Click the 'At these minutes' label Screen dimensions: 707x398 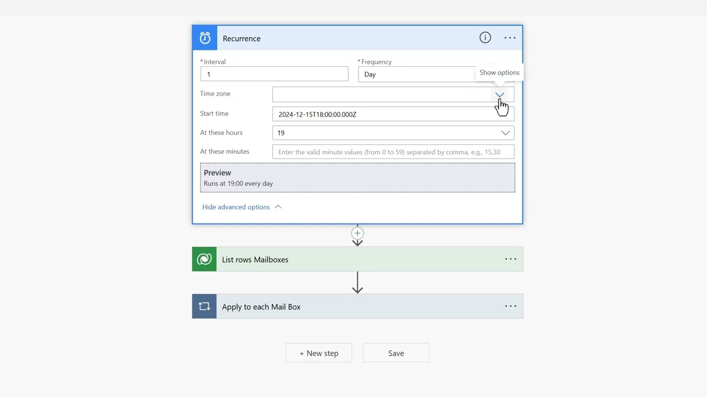225,151
